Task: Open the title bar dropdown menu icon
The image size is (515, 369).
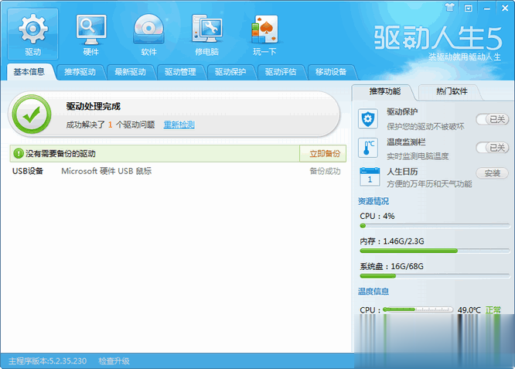Action: [x=469, y=9]
